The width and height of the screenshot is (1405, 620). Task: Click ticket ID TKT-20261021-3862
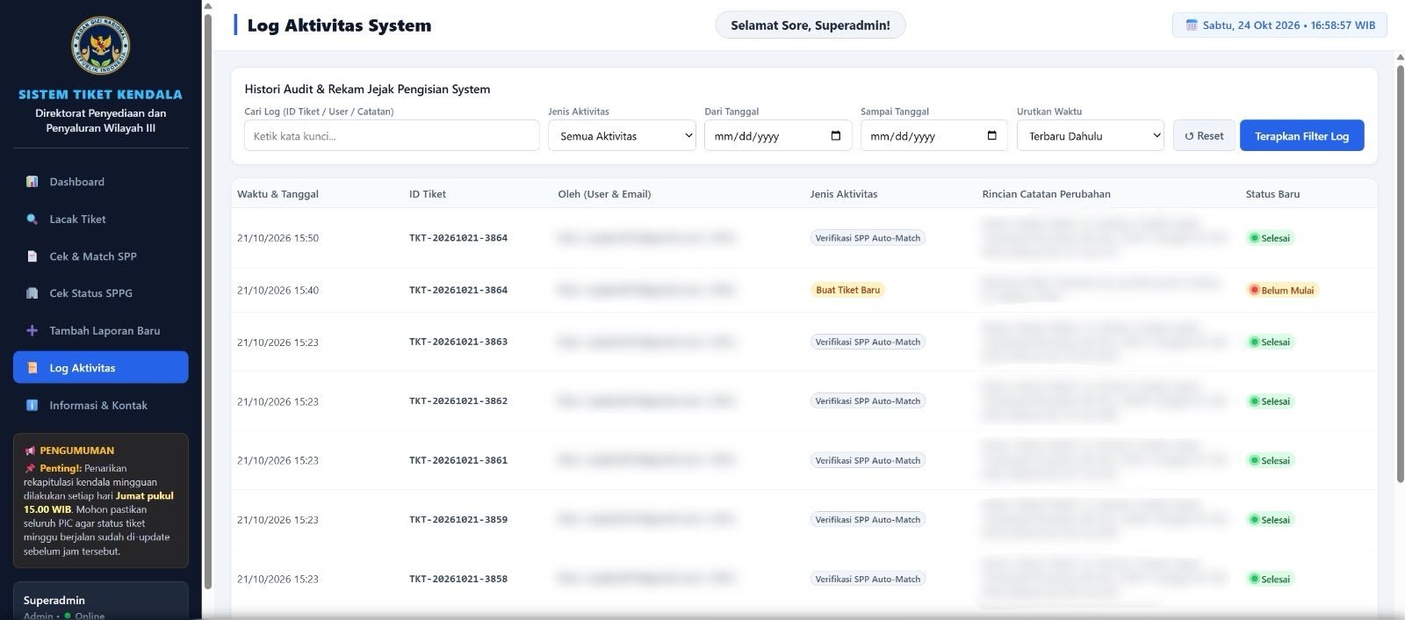coord(458,401)
